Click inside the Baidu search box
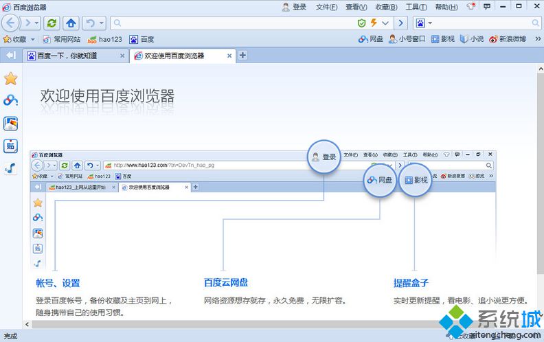 coord(484,23)
